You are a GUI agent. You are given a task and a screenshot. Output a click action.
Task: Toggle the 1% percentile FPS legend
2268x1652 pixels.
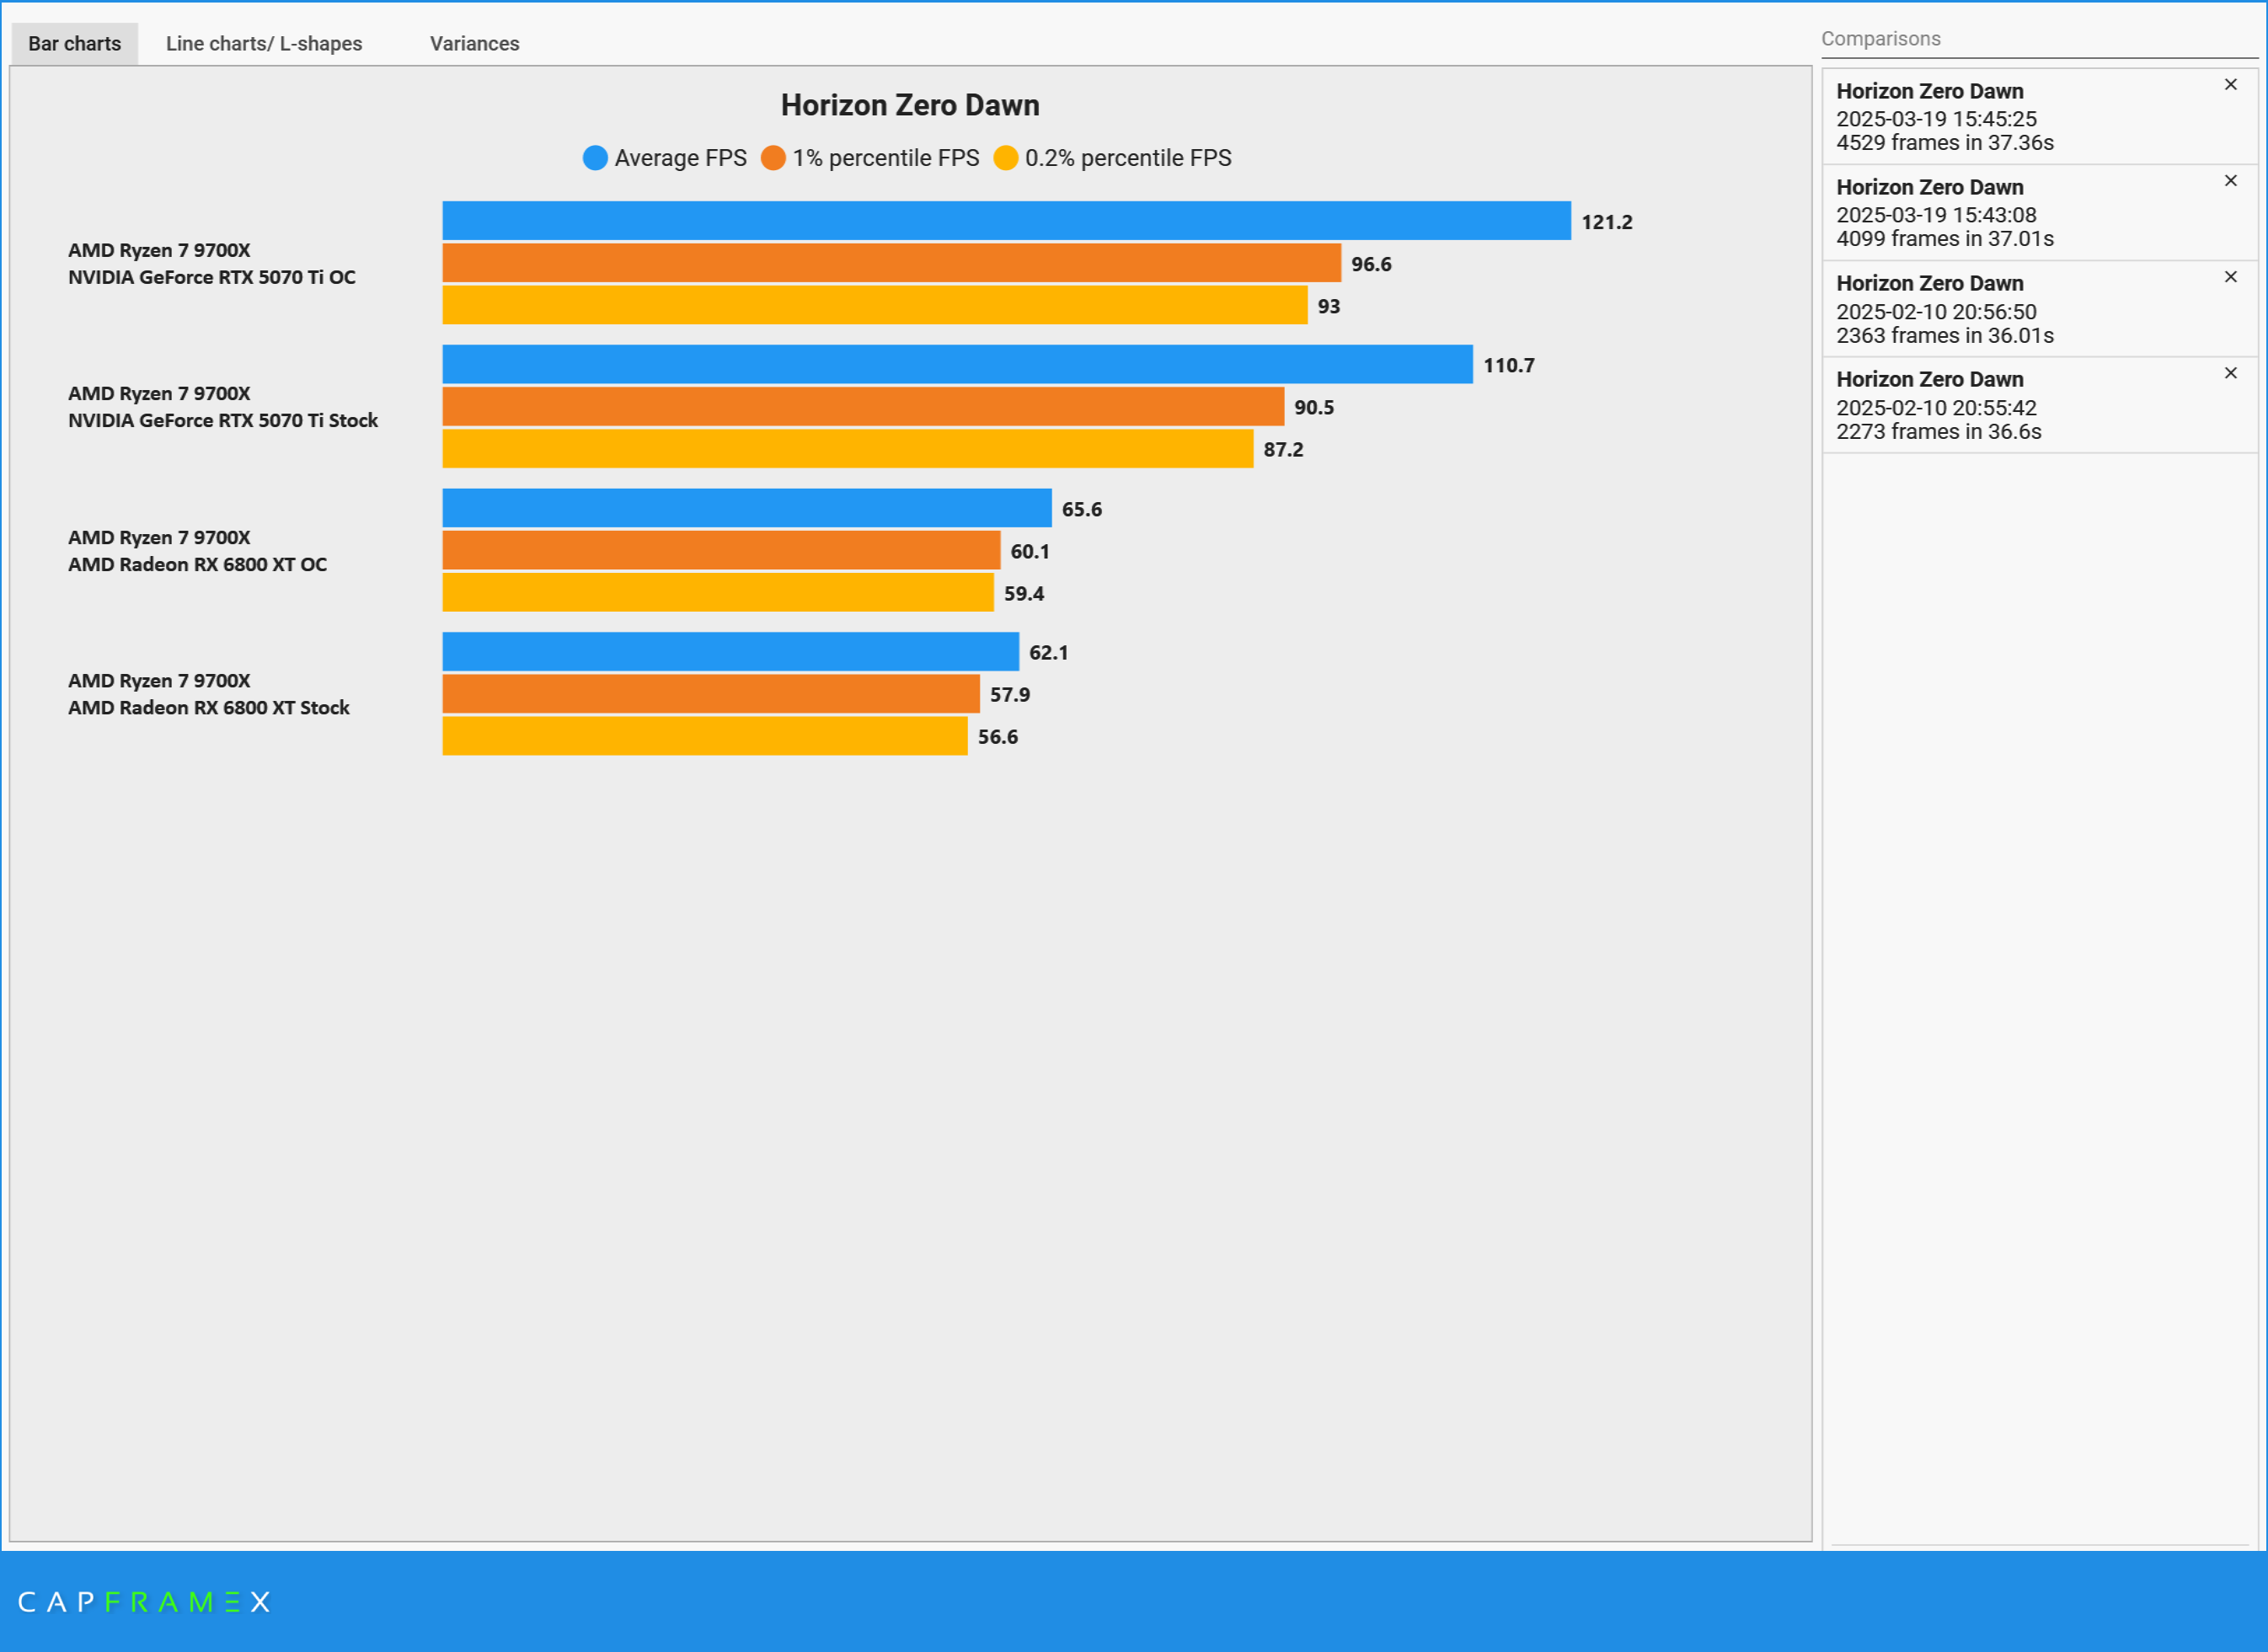coord(773,158)
